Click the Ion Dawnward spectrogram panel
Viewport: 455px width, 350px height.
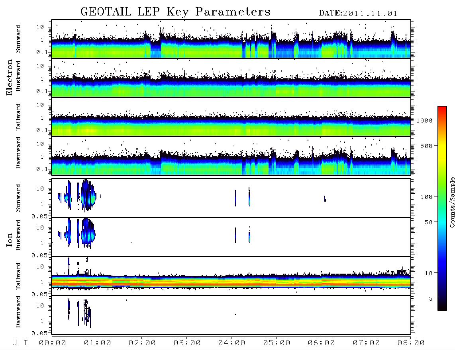click(x=231, y=315)
